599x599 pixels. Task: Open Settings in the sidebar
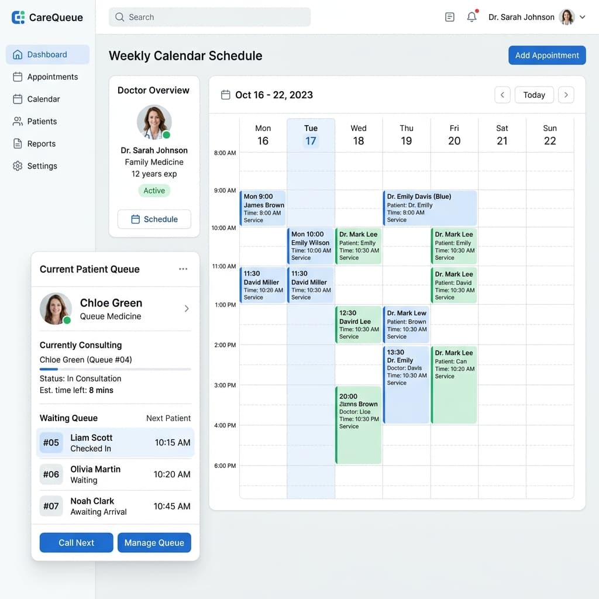[47, 166]
